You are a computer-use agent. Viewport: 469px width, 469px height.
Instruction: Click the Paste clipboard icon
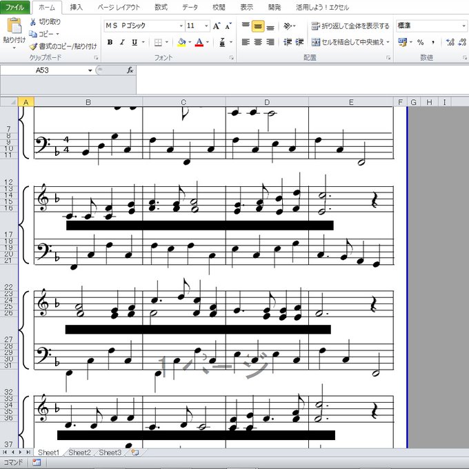[14, 26]
